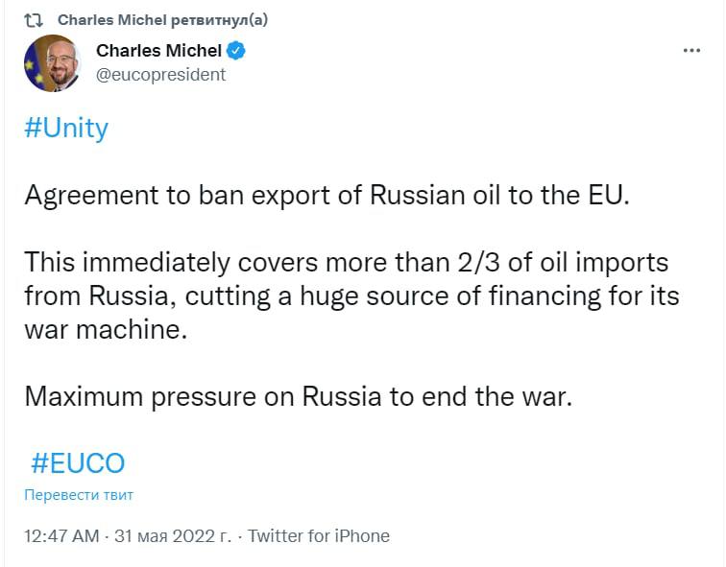Viewport: 726px width, 567px height.
Task: Click the blue verified badge
Action: [236, 51]
